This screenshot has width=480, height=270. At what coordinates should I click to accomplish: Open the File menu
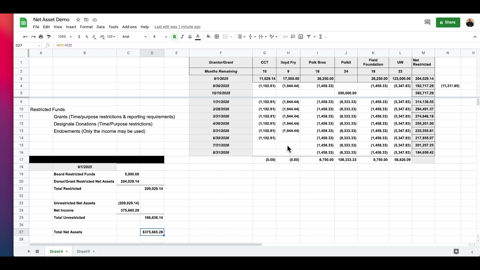(36, 27)
